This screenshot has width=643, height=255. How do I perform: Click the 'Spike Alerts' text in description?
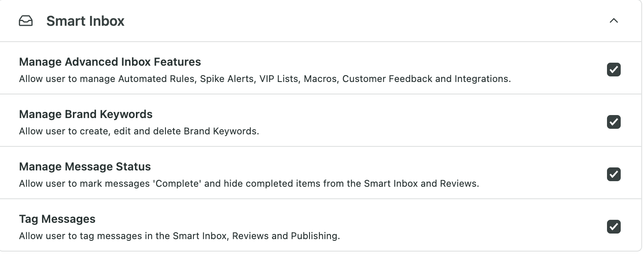coord(227,79)
